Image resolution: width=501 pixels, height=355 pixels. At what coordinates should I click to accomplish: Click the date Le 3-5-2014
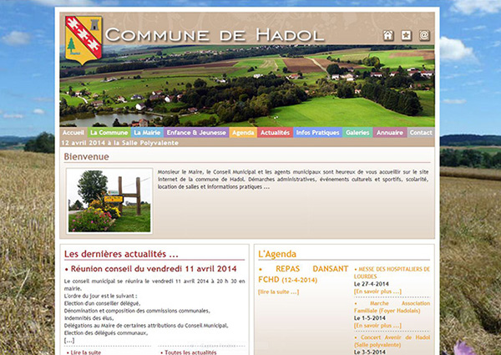pyautogui.click(x=370, y=352)
